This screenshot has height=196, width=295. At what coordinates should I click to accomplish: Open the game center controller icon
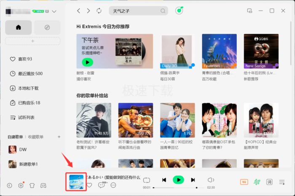(43, 185)
